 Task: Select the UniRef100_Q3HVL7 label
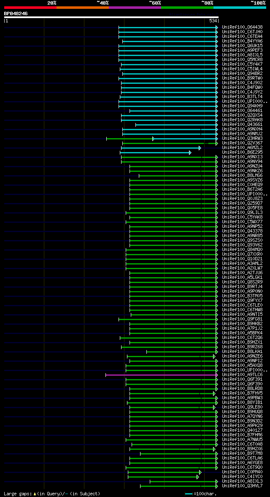point(242,486)
